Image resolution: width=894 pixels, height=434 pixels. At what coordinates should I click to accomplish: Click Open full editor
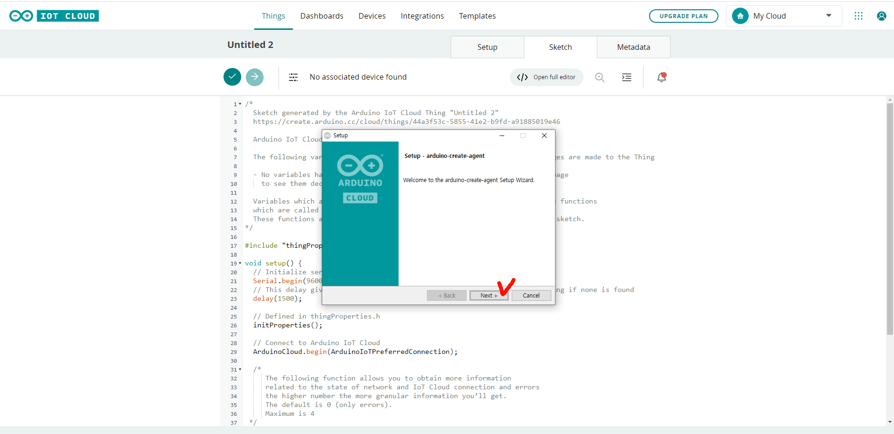(547, 77)
